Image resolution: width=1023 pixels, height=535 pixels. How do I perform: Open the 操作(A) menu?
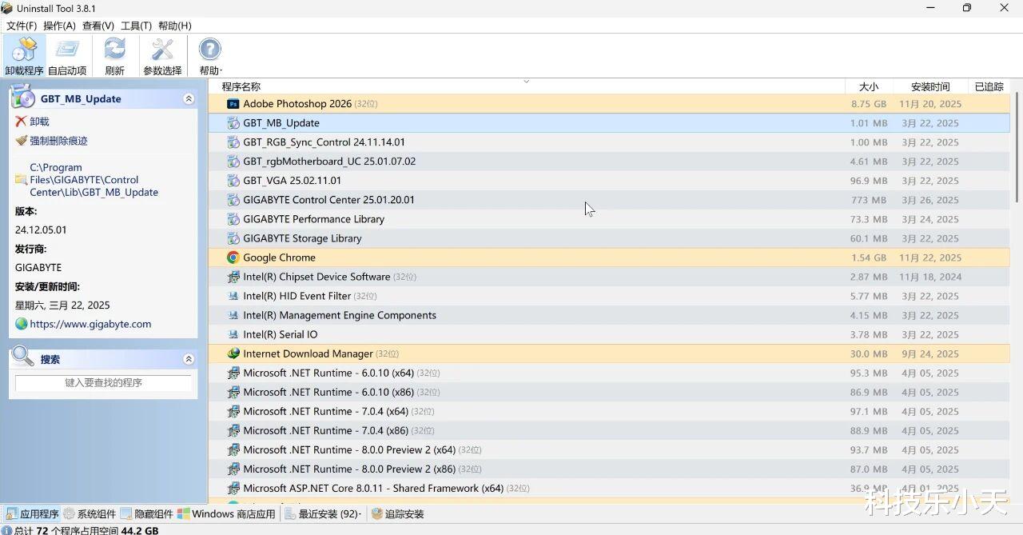[x=60, y=26]
